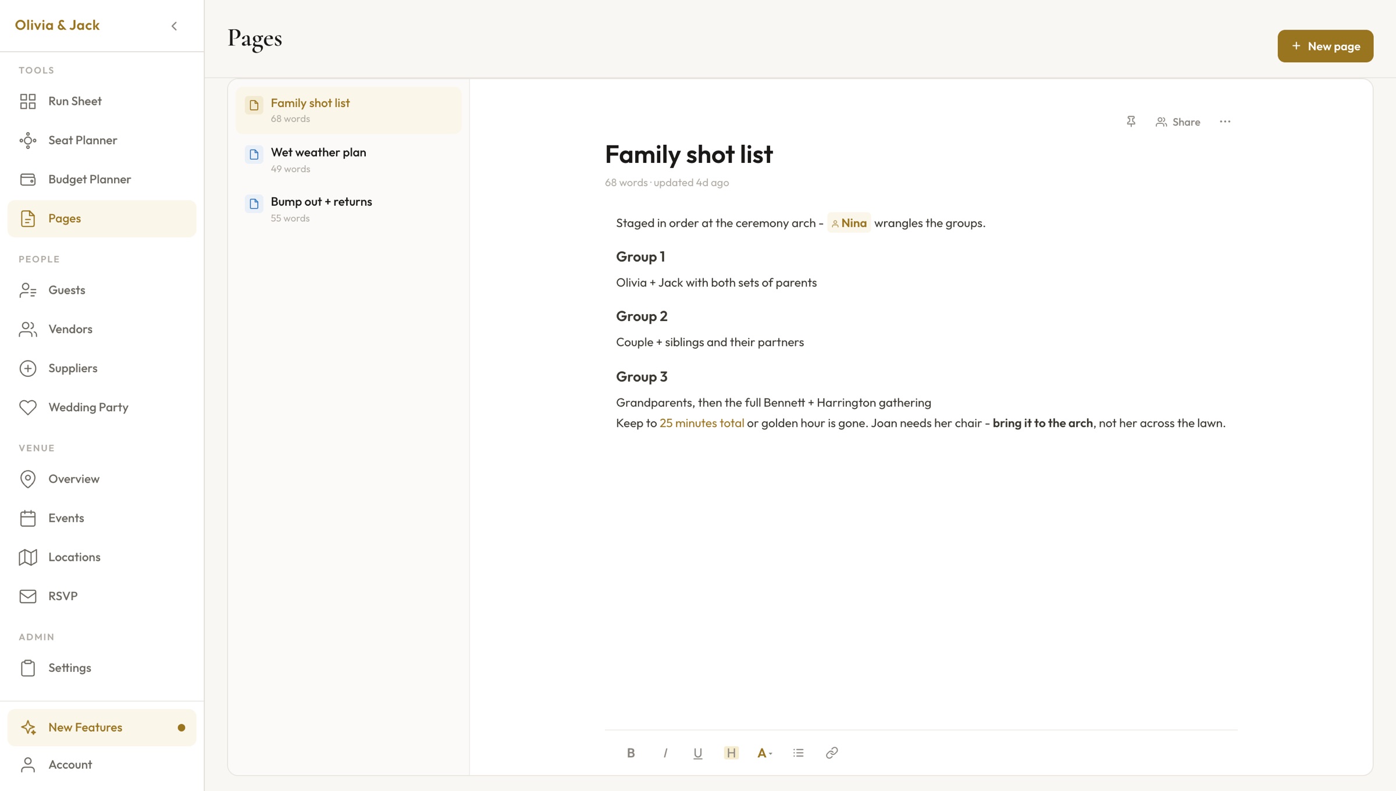The image size is (1396, 791).
Task: Click the RSVP envelope icon
Action: [x=27, y=596]
